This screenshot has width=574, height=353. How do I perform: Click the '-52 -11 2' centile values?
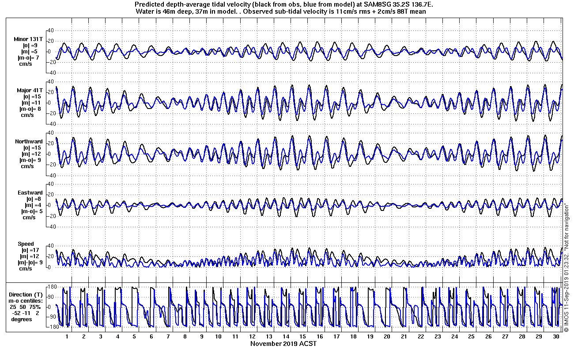point(26,313)
